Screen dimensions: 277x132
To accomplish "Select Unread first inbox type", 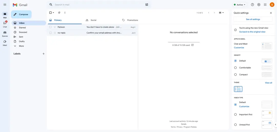I will [235, 125].
